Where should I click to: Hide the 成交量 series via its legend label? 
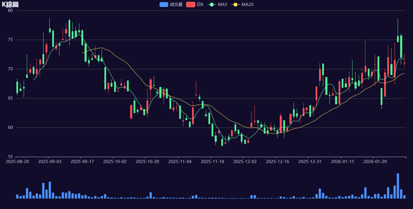(176, 5)
